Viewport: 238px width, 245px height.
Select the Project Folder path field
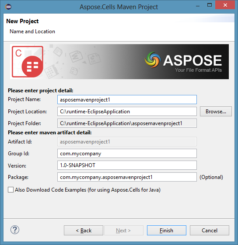click(127, 123)
